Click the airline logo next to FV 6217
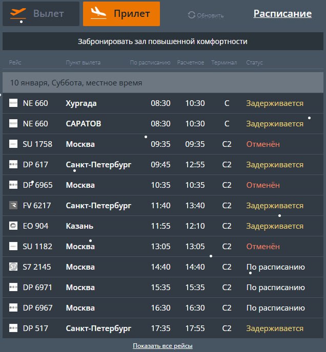The image size is (326, 352). [x=13, y=206]
